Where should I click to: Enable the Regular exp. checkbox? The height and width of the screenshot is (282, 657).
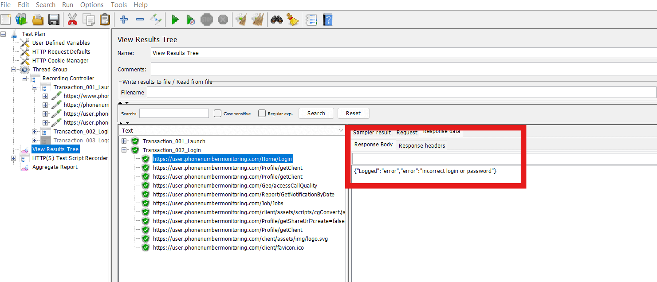coord(262,114)
